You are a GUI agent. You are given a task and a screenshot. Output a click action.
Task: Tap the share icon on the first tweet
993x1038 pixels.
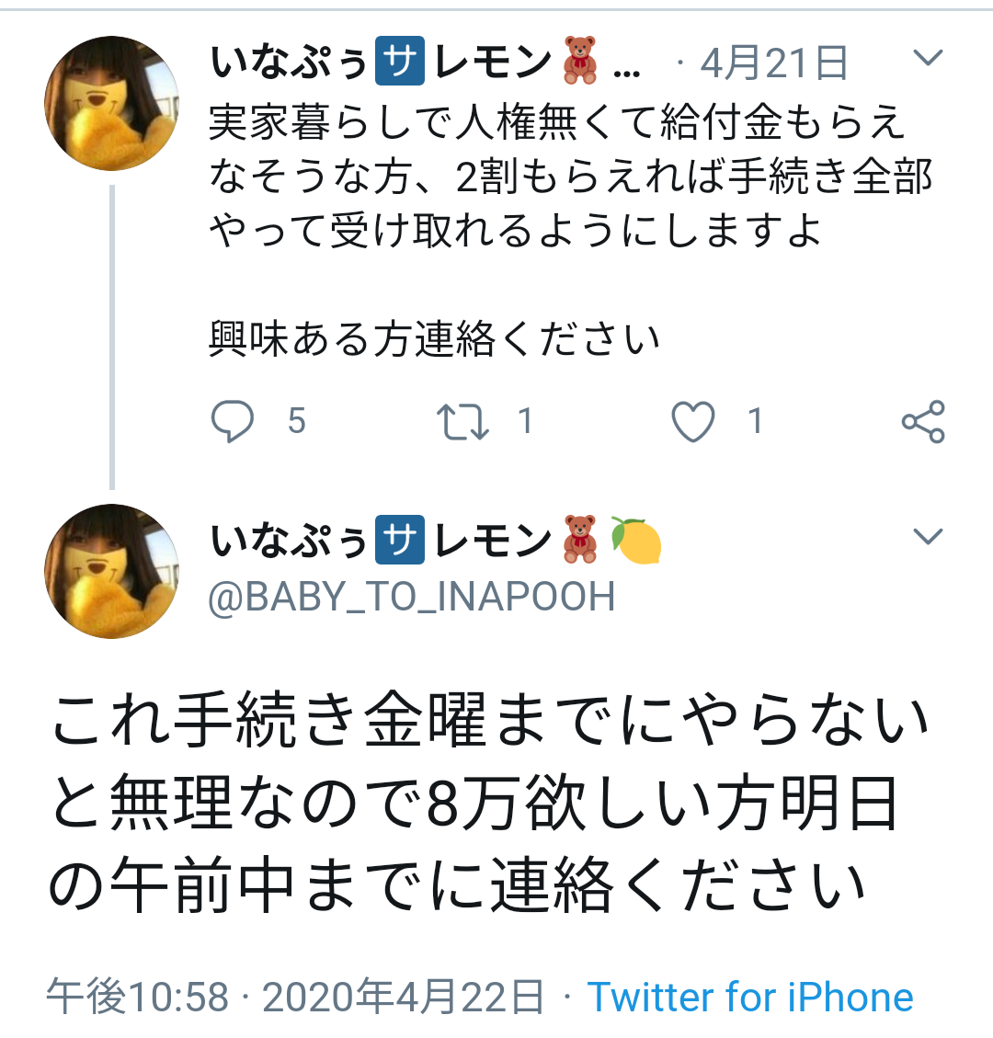point(922,422)
